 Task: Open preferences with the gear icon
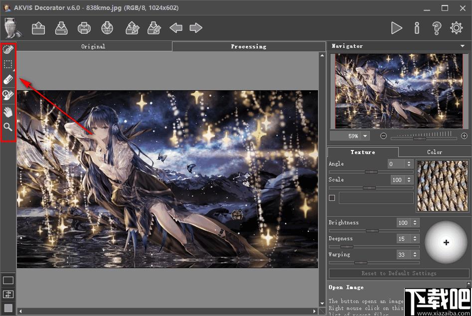pyautogui.click(x=457, y=28)
